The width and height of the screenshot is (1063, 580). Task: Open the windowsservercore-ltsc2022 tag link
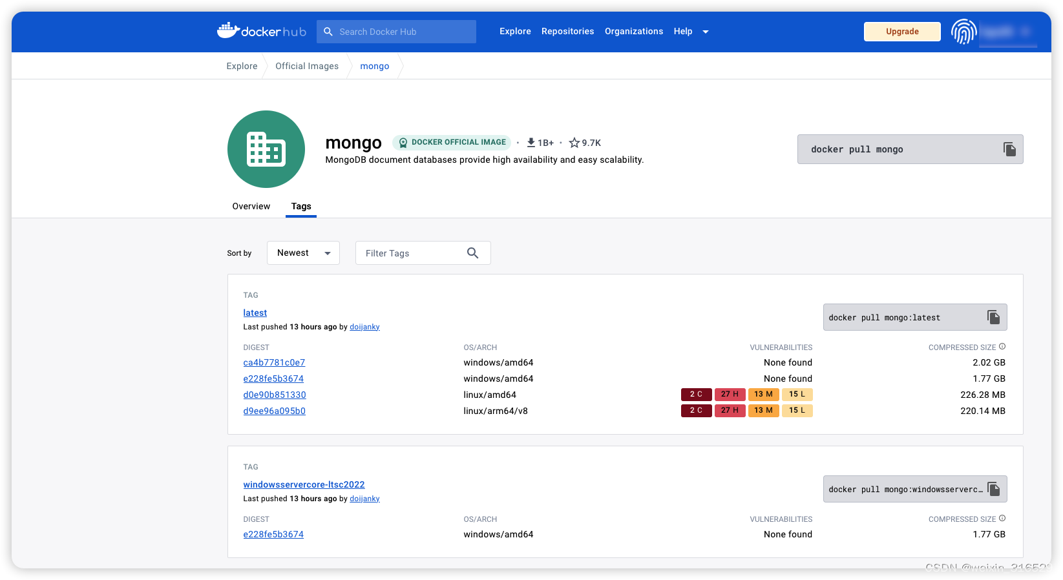pyautogui.click(x=304, y=484)
